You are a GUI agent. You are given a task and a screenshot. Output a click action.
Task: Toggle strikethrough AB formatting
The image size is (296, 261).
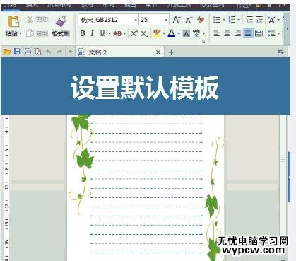tap(117, 34)
